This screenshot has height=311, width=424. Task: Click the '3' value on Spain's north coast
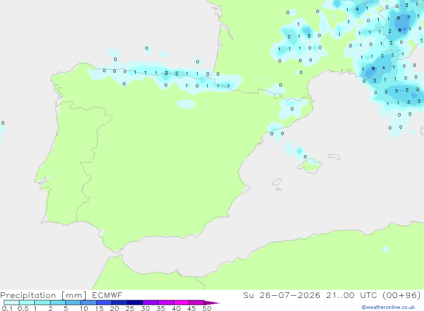166,73
